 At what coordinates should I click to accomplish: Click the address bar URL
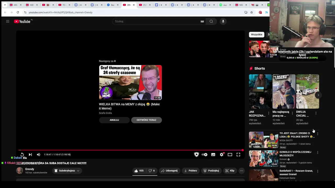(x=60, y=12)
